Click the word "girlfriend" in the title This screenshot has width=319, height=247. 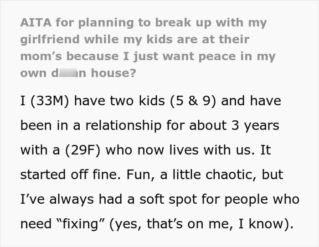click(50, 40)
